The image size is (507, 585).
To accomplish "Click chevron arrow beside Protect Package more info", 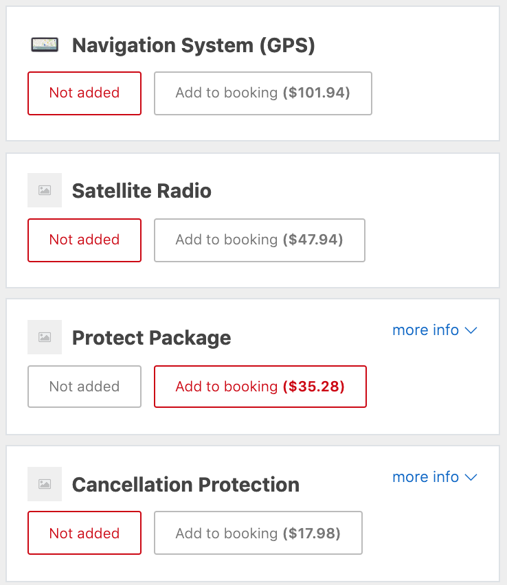I will (471, 330).
